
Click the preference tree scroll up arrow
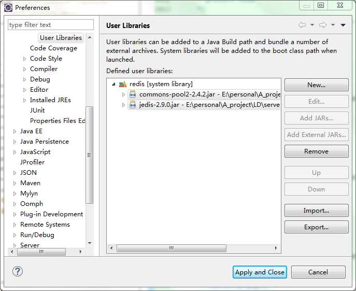pos(90,37)
